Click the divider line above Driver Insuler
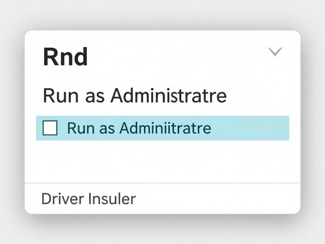Screen dimensions: 325x244 pyautogui.click(x=162, y=182)
